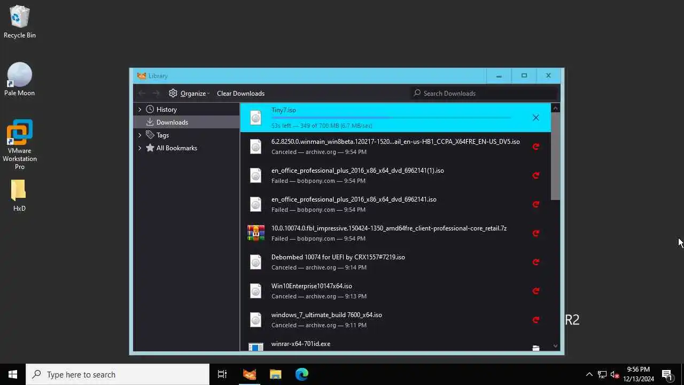
Task: Click the muted volume tray icon
Action: coord(615,374)
